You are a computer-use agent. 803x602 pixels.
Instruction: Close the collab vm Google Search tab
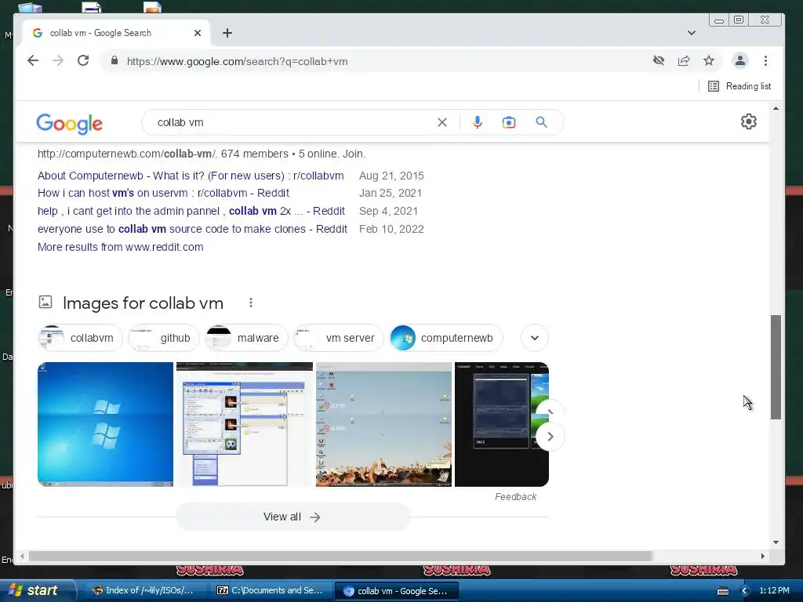[198, 33]
